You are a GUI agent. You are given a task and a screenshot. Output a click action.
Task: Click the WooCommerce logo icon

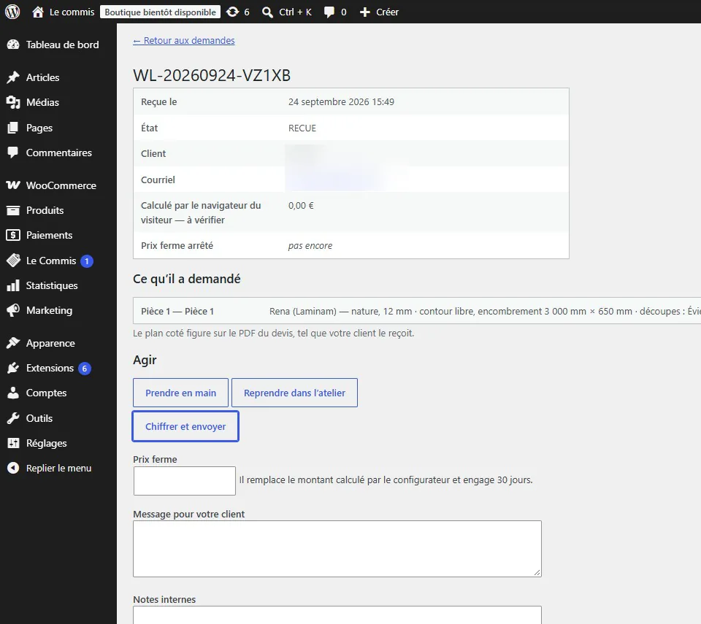(x=13, y=185)
